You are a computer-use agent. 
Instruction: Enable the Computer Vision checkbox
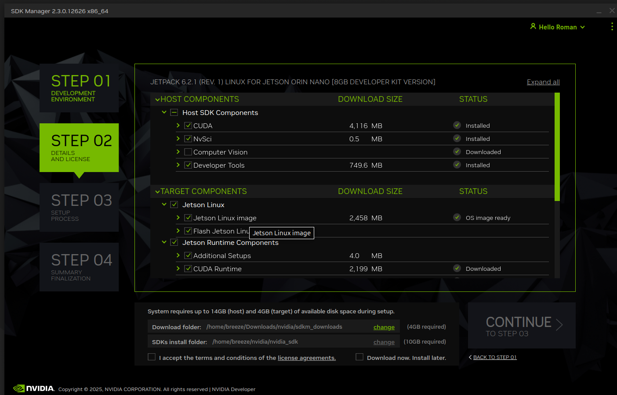[188, 152]
